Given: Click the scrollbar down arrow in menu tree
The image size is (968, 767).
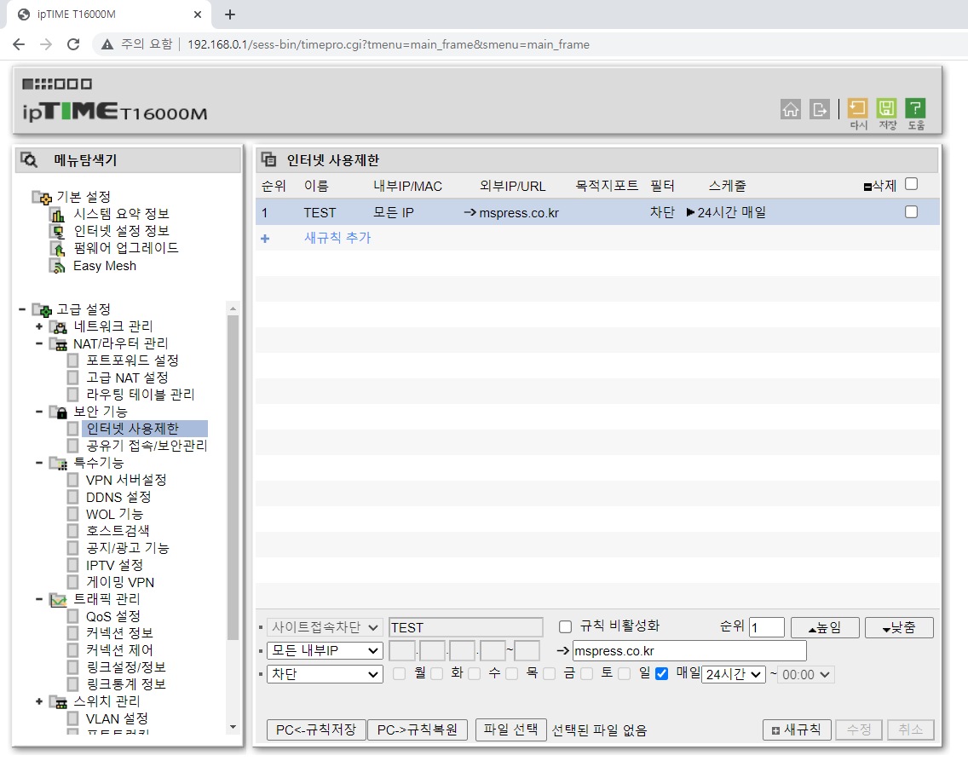Looking at the screenshot, I should [233, 727].
